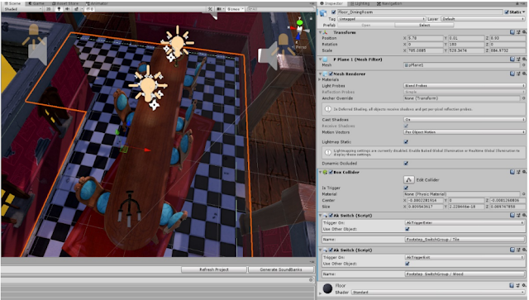Viewport: 529px width, 300px height.
Task: Open Mesh object picker circle
Action: coord(523,65)
